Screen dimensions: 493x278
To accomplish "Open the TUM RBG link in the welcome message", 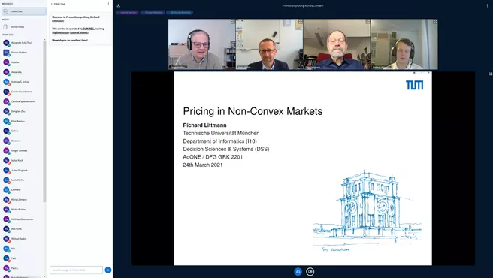I will pos(89,29).
